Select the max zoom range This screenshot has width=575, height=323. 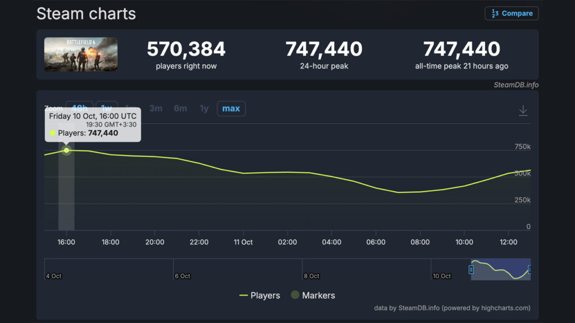(x=231, y=108)
